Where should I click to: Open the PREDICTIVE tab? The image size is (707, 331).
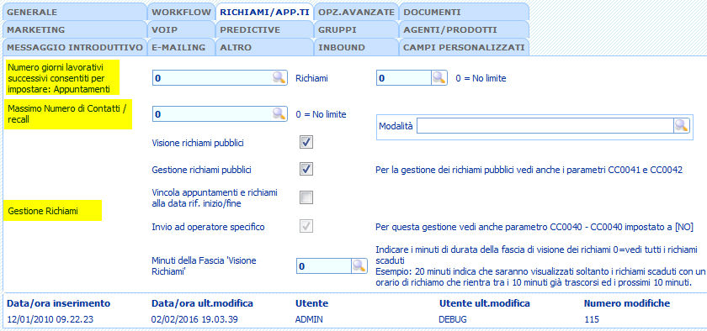[x=264, y=29]
